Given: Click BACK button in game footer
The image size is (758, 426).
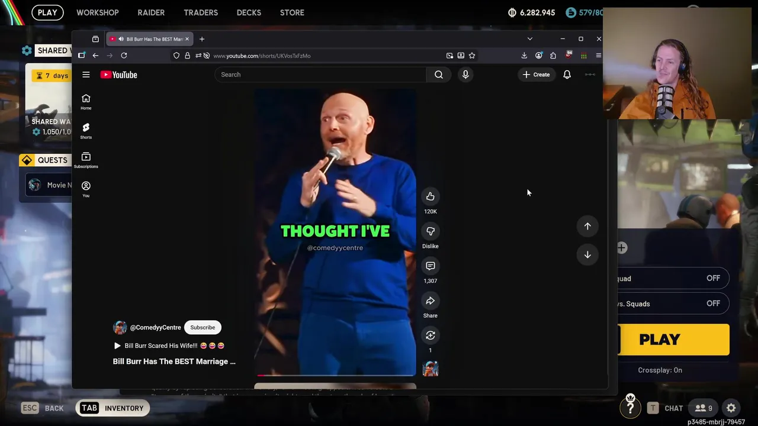Looking at the screenshot, I should pos(43,408).
